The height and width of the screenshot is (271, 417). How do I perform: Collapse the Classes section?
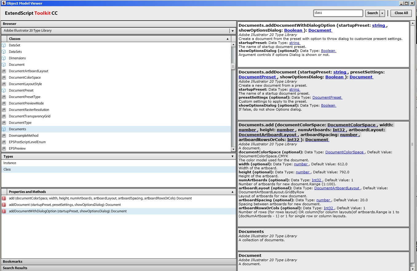point(228,39)
